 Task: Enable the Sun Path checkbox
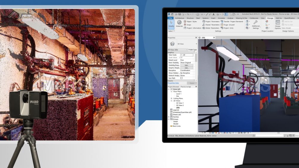pos(181,78)
